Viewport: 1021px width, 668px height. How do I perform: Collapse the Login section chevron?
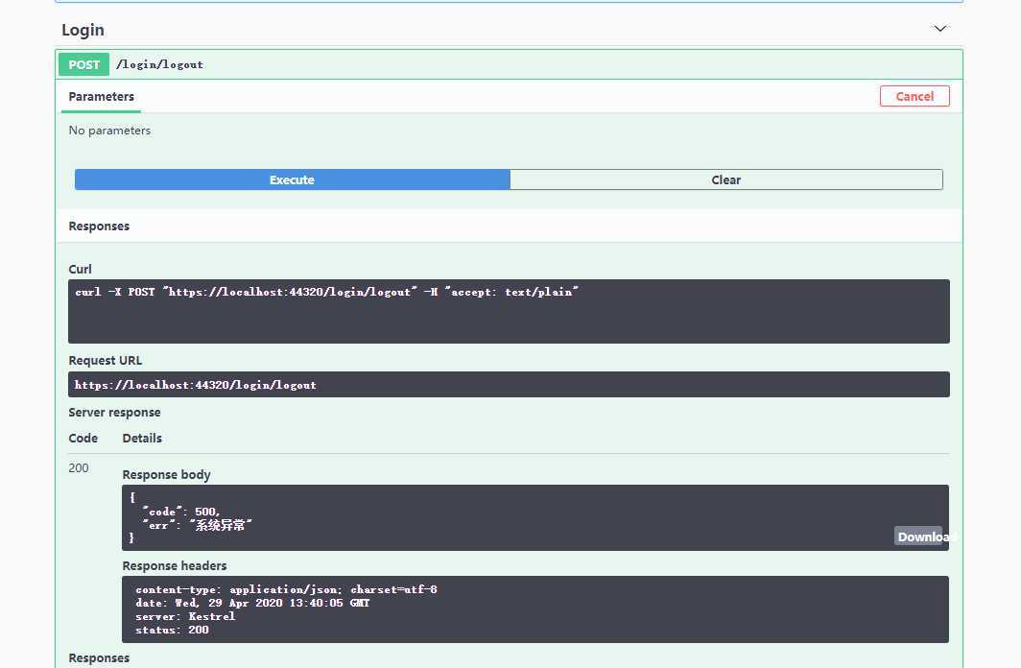pyautogui.click(x=939, y=29)
